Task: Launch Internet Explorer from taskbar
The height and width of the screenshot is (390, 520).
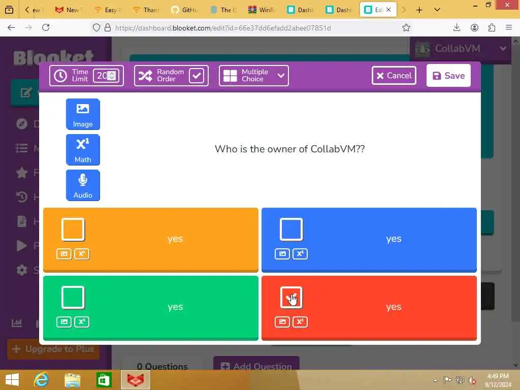Action: pyautogui.click(x=41, y=380)
